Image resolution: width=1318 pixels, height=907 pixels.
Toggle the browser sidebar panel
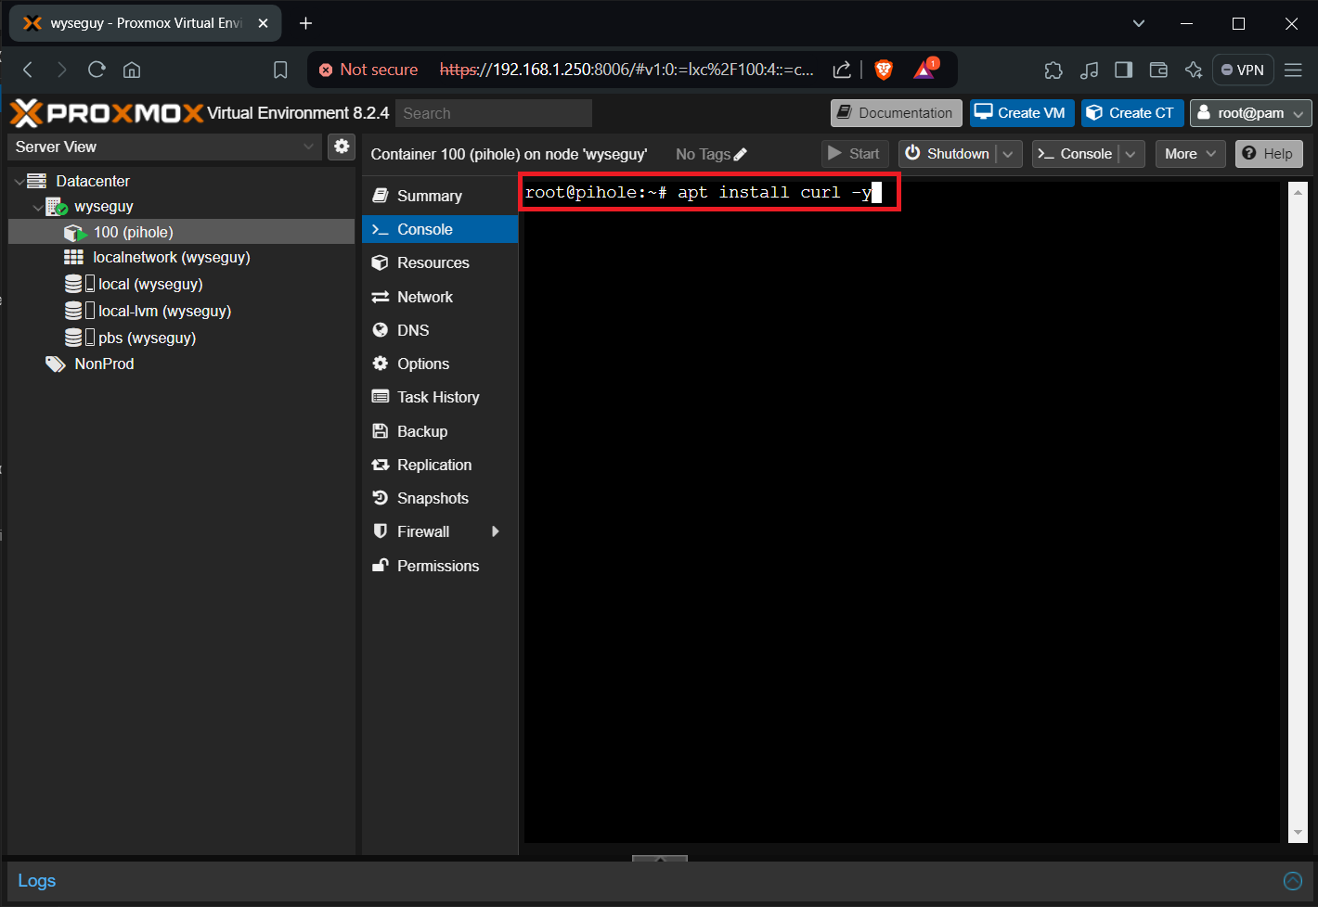coord(1123,70)
